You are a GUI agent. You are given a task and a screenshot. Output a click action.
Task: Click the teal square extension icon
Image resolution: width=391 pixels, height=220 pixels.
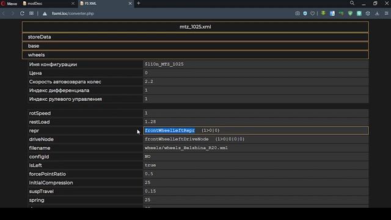(359, 13)
